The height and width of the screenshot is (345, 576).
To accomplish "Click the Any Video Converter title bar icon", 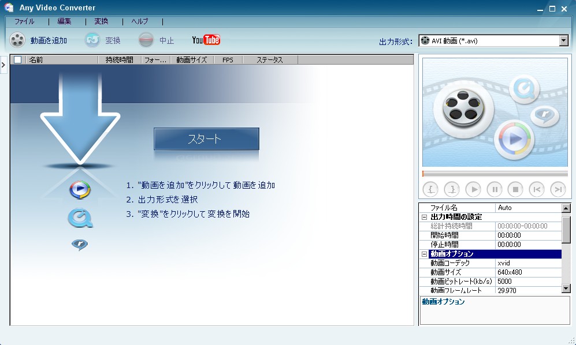I will [9, 7].
